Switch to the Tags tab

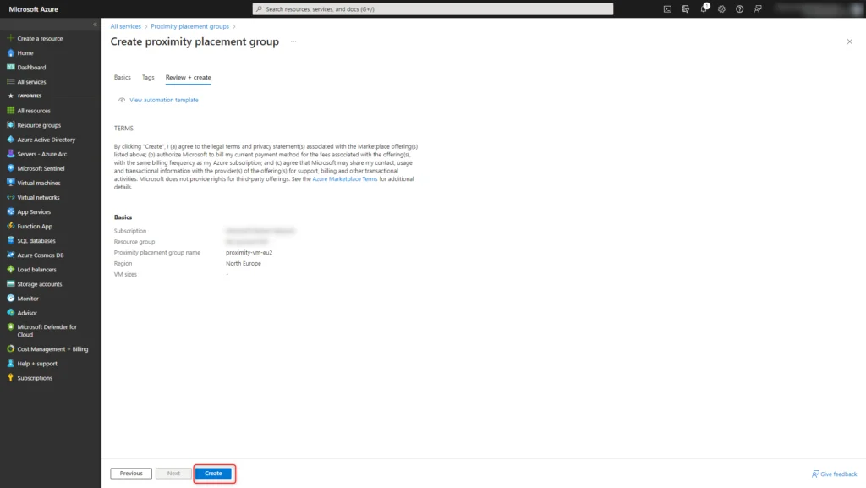point(148,77)
